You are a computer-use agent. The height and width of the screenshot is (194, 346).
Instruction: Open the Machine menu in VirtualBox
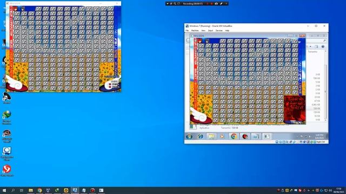coord(195,30)
